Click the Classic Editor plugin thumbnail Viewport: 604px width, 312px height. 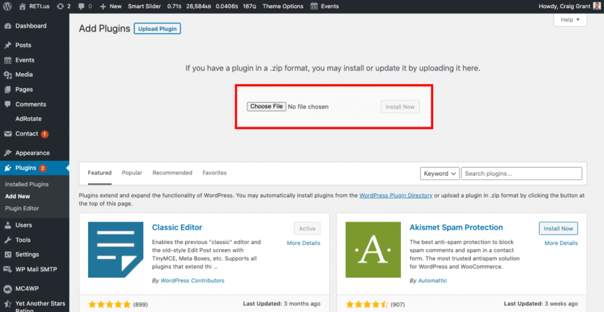(116, 249)
